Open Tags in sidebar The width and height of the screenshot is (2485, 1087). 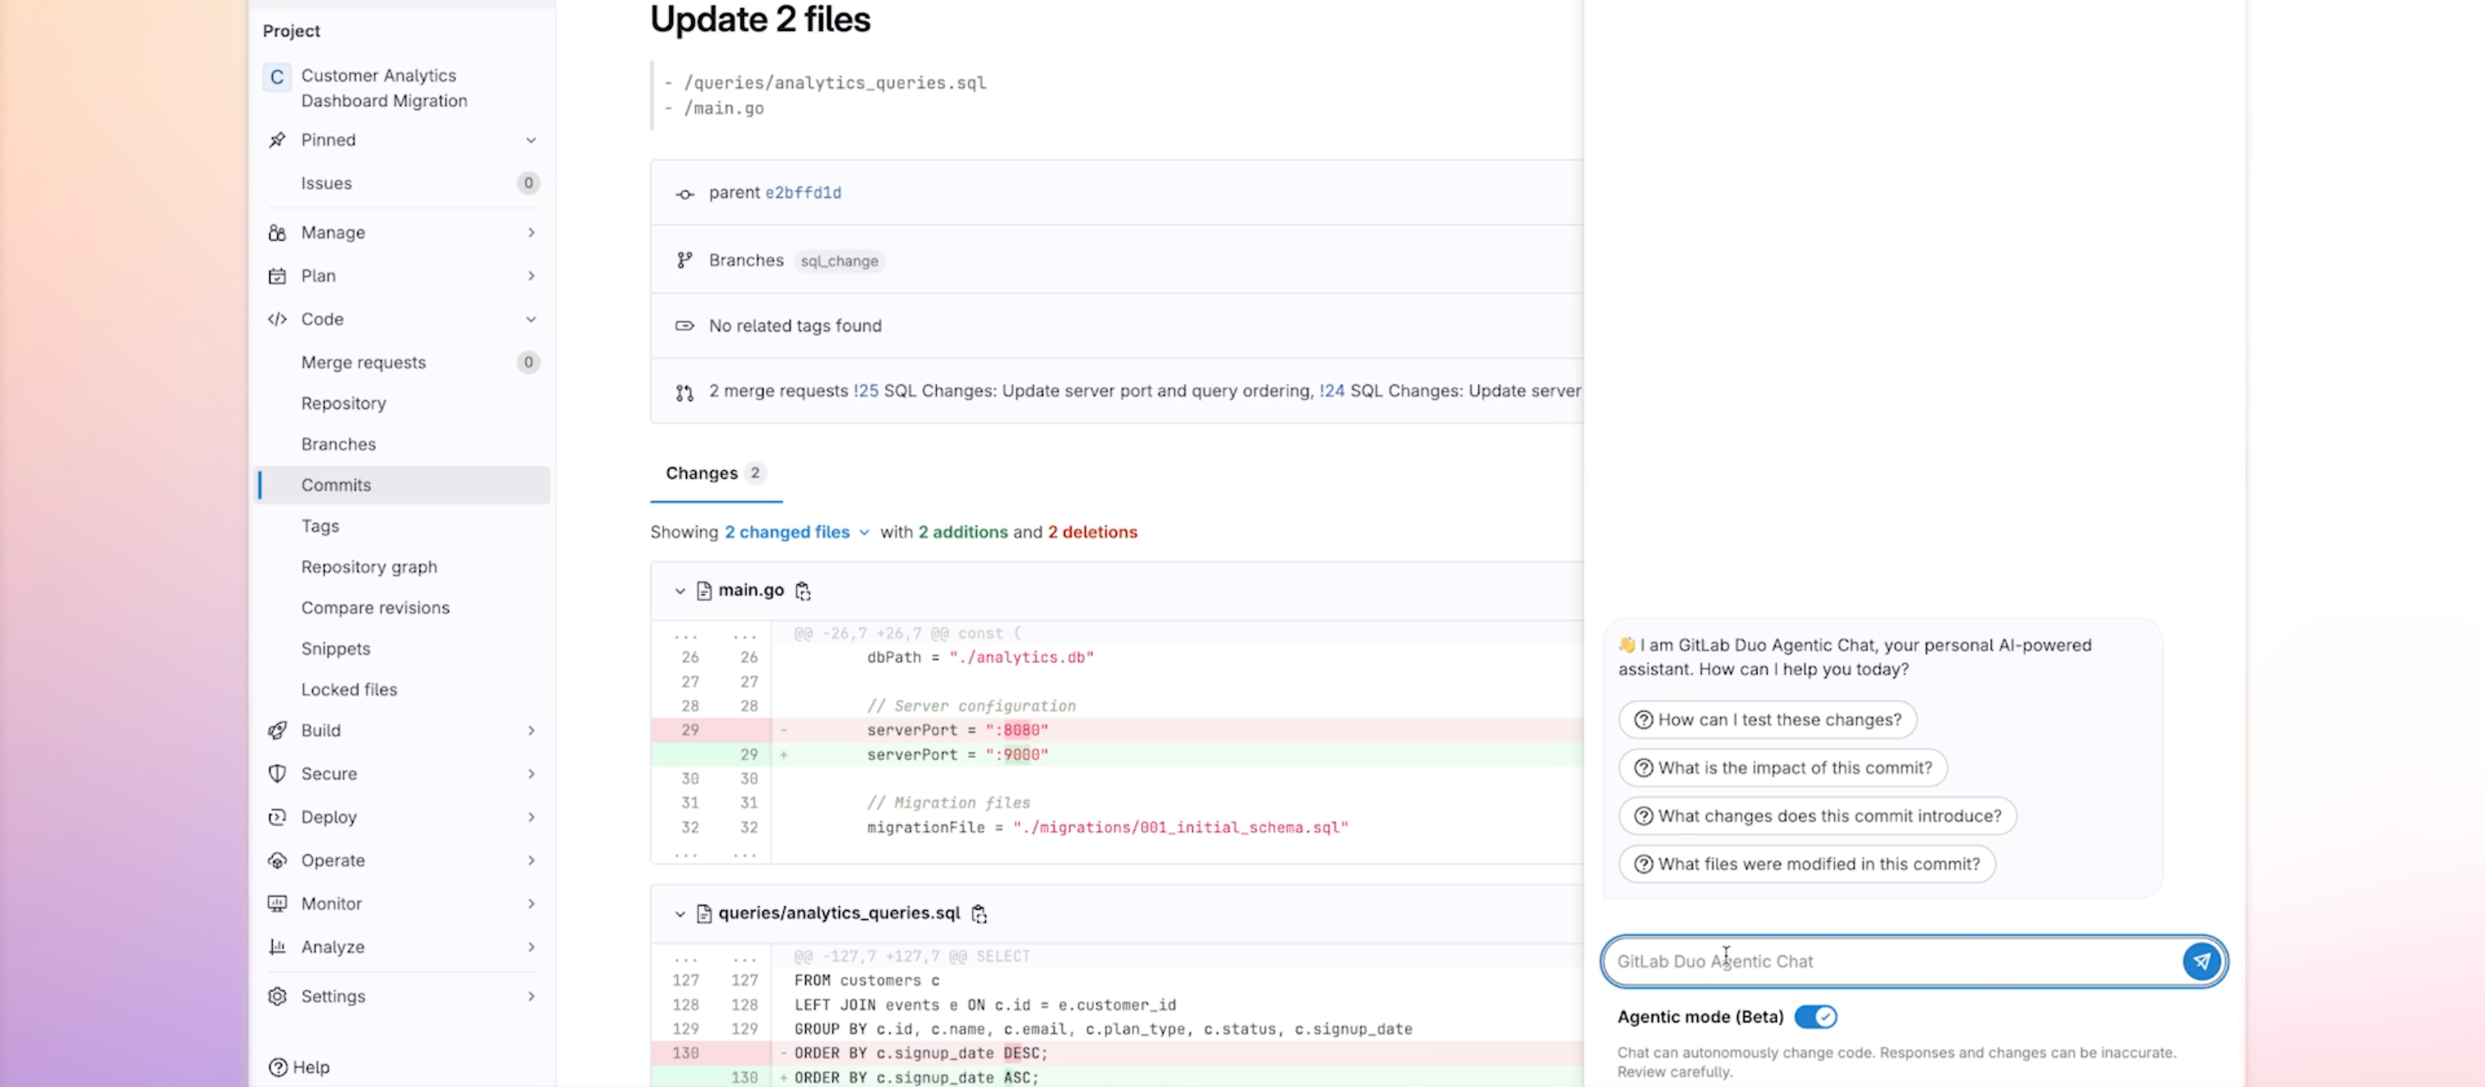pyautogui.click(x=403, y=527)
